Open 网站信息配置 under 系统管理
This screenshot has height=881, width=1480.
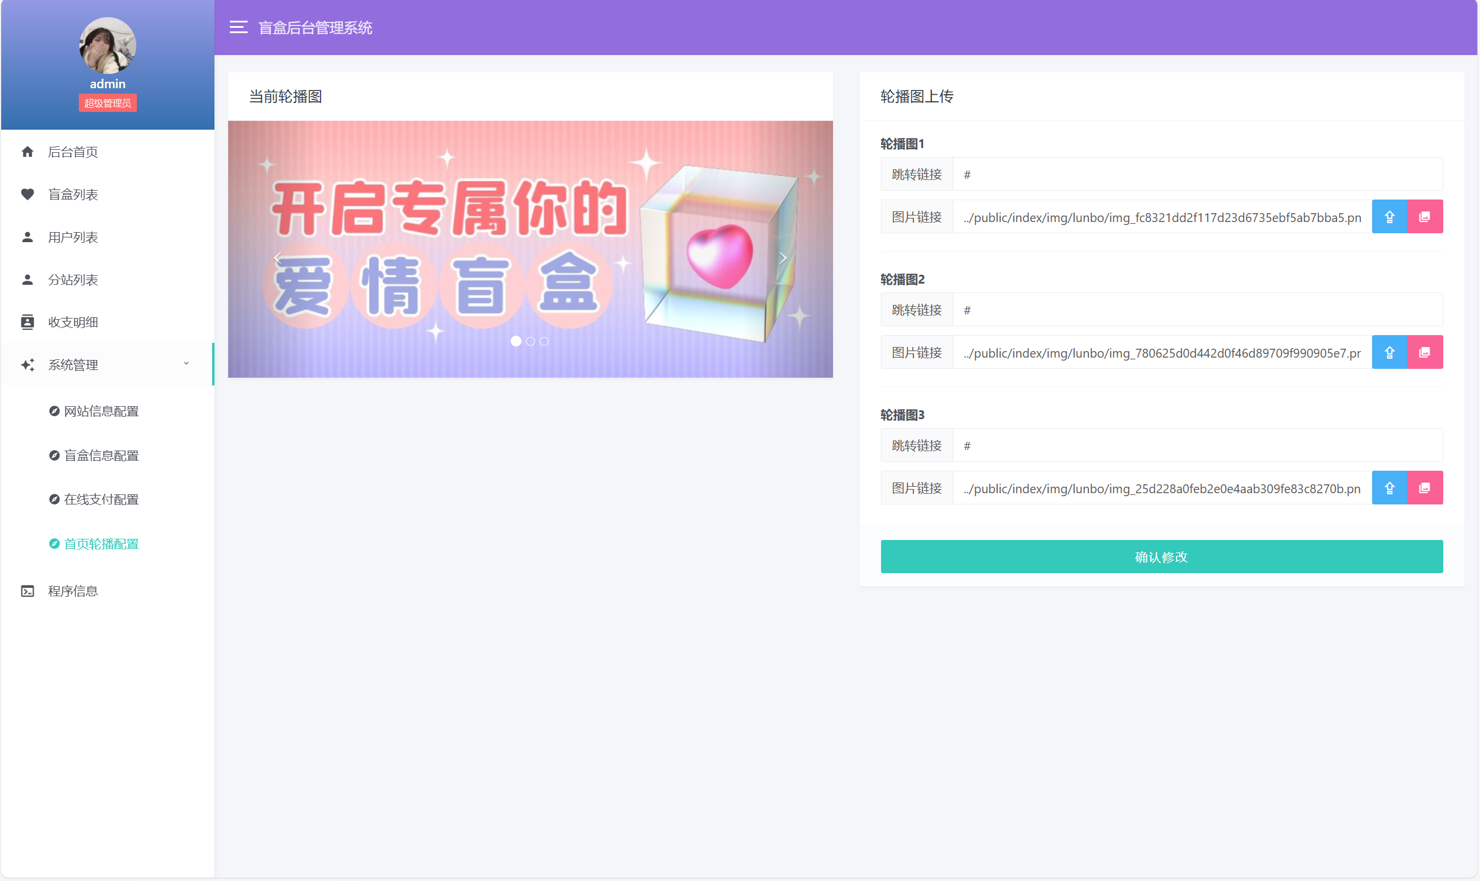click(101, 411)
